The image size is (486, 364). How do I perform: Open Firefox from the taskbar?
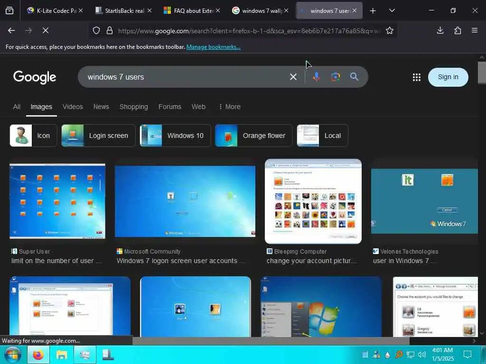coord(38,355)
